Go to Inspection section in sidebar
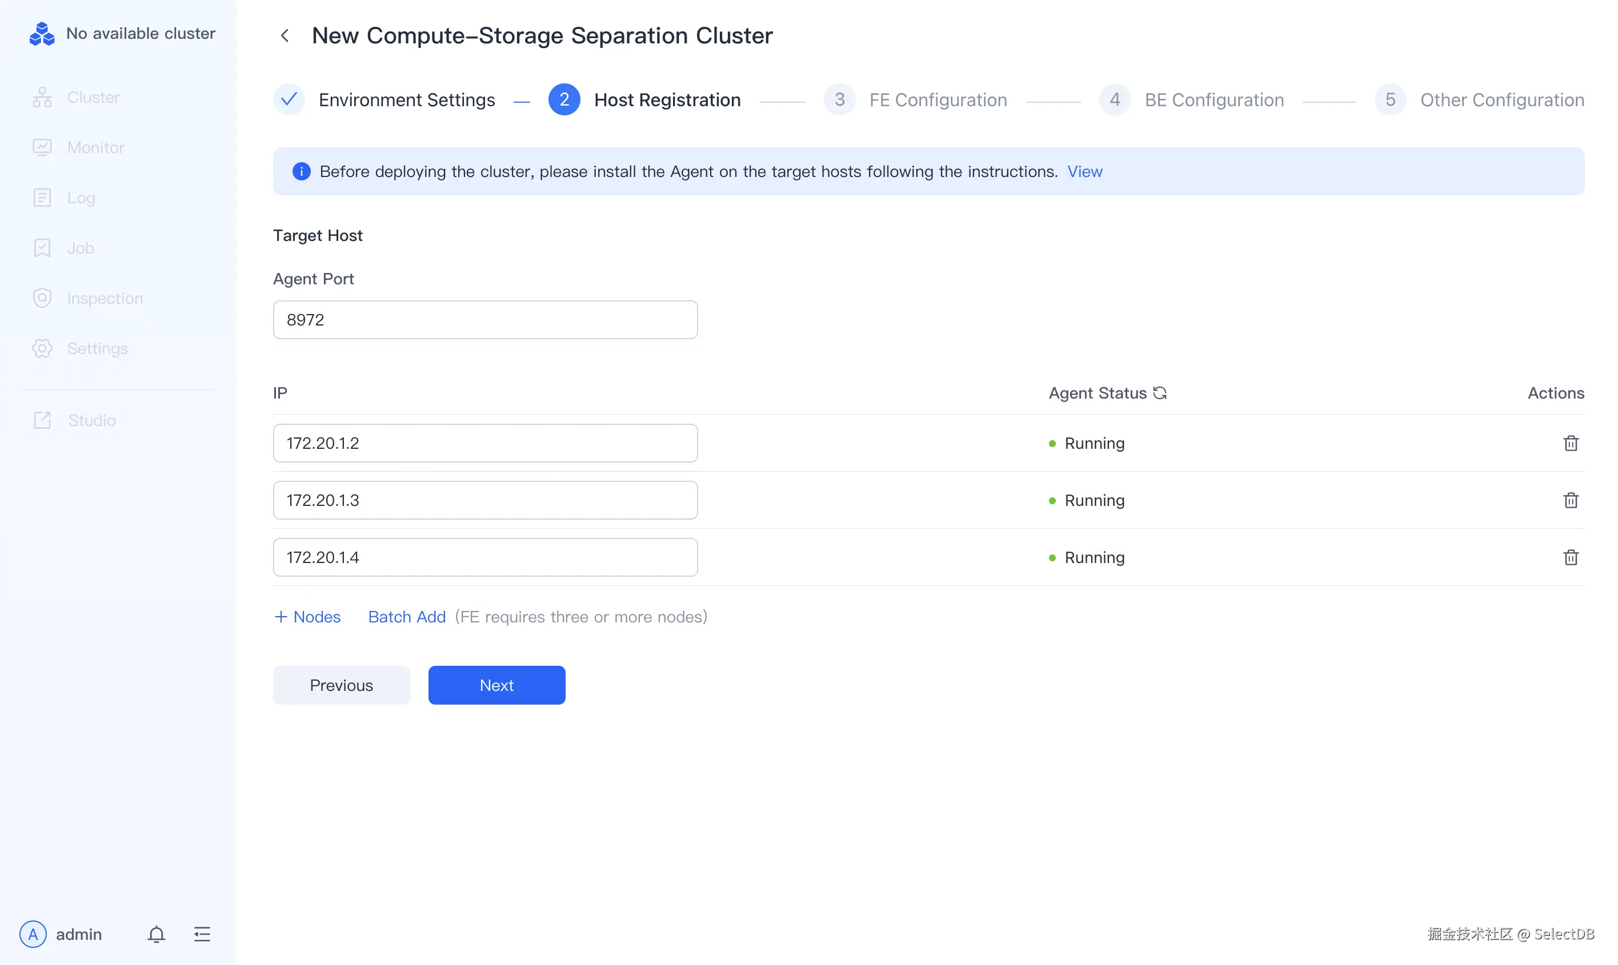This screenshot has height=965, width=1618. (104, 299)
